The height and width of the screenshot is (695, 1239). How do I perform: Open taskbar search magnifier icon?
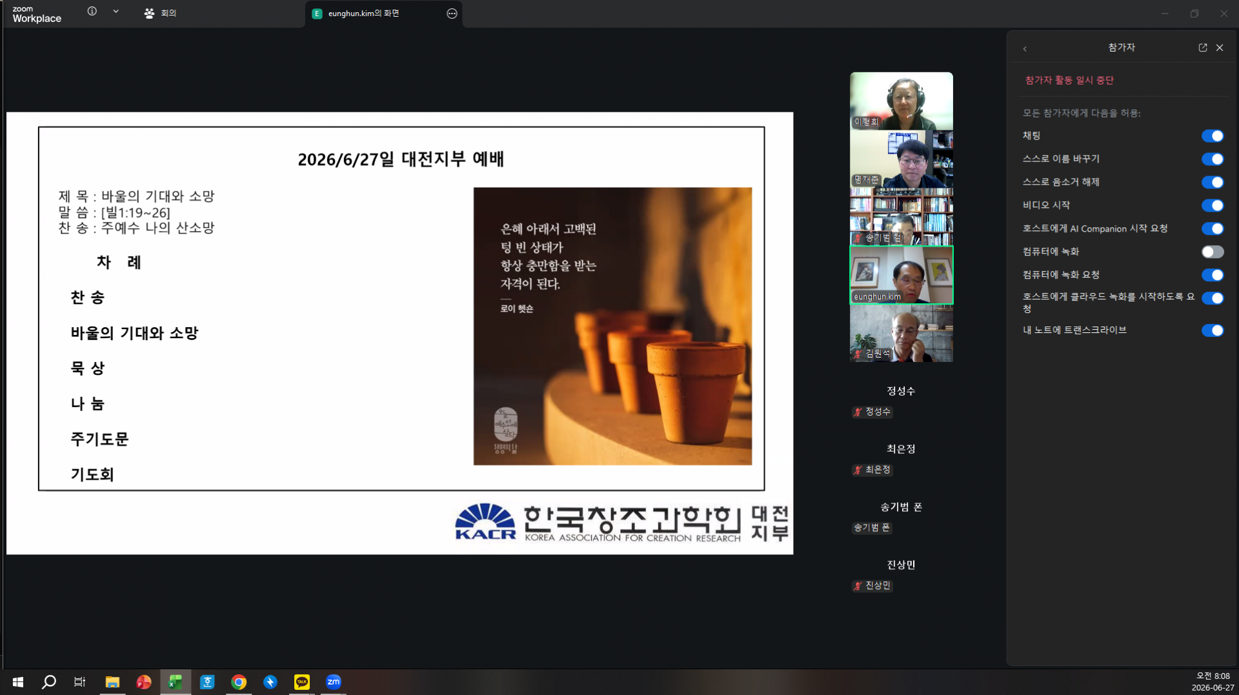coord(49,681)
